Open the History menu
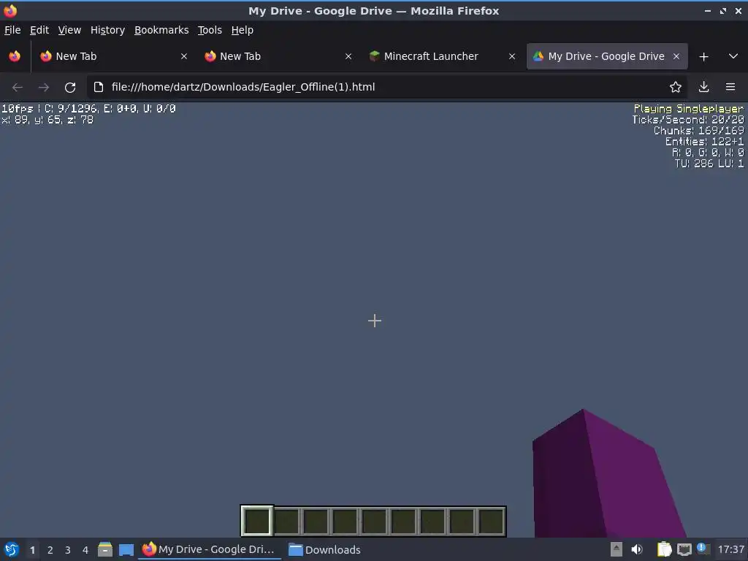 tap(107, 30)
